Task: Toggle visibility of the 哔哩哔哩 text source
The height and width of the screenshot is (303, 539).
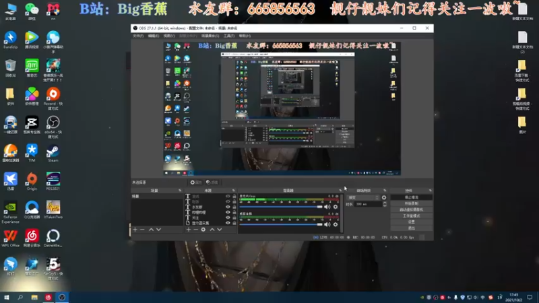Action: click(x=228, y=212)
